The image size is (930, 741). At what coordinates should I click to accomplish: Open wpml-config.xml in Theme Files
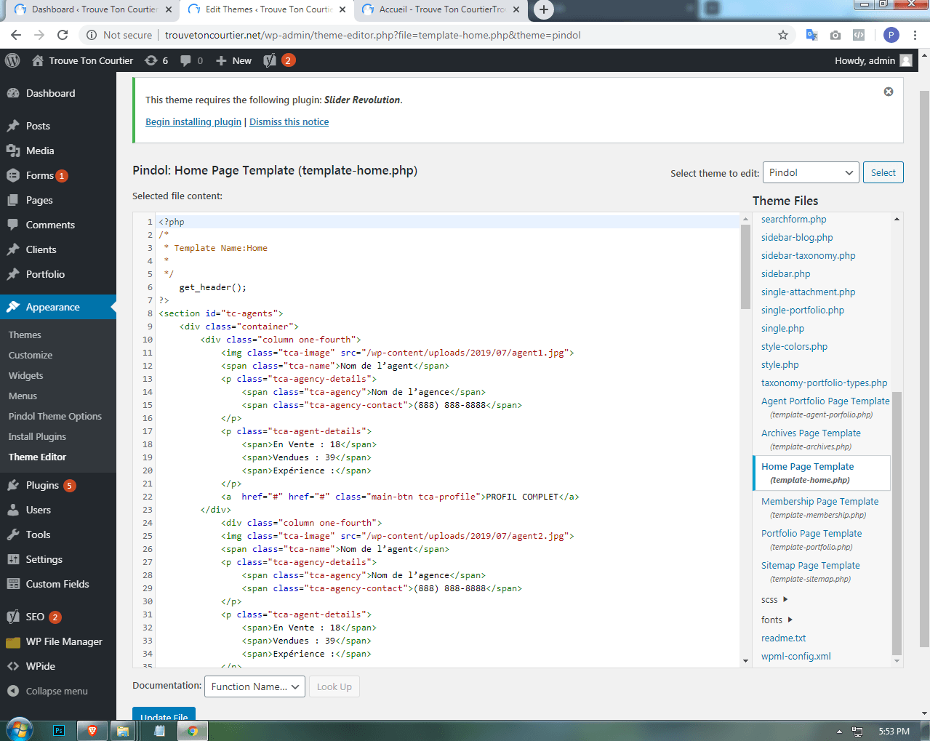click(796, 656)
